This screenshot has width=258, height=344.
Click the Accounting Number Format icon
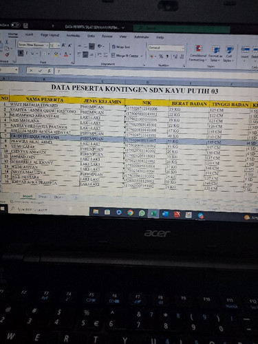pos(151,56)
